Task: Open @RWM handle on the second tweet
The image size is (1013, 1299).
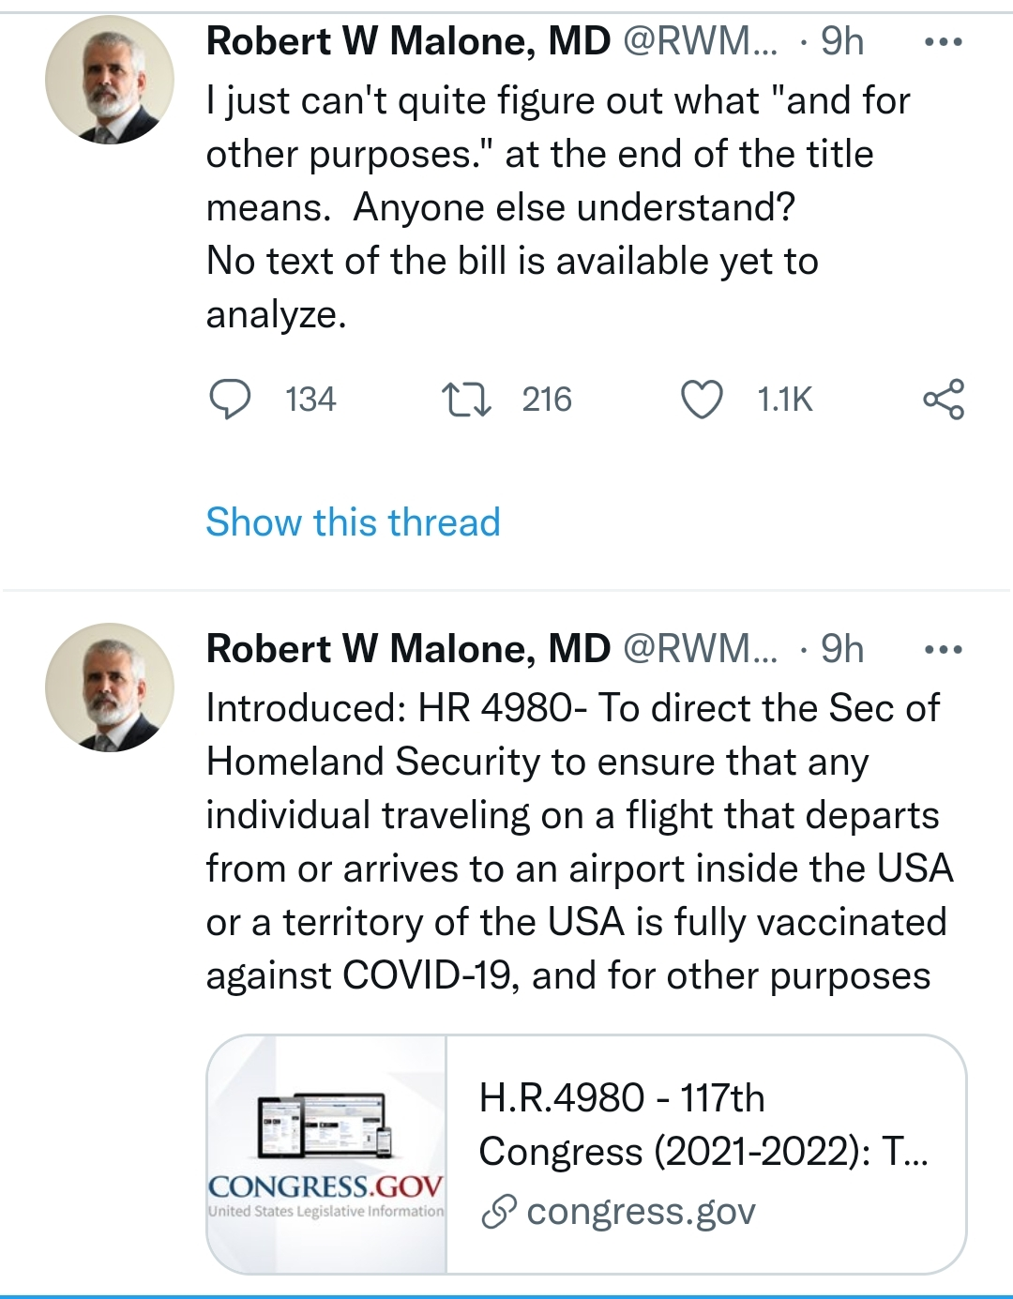Action: click(701, 650)
